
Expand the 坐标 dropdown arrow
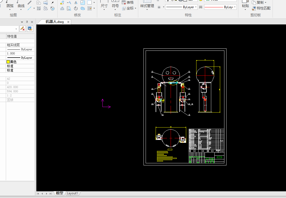click(x=136, y=8)
